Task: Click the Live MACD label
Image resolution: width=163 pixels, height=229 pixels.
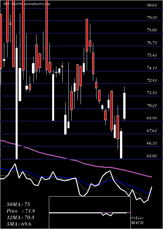Action: (137, 220)
